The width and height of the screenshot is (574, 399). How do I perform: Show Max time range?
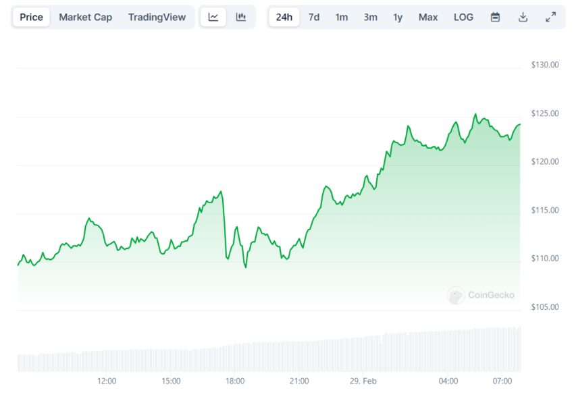point(428,17)
